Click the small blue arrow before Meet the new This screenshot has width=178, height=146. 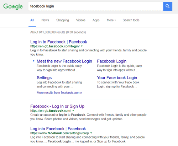34,61
